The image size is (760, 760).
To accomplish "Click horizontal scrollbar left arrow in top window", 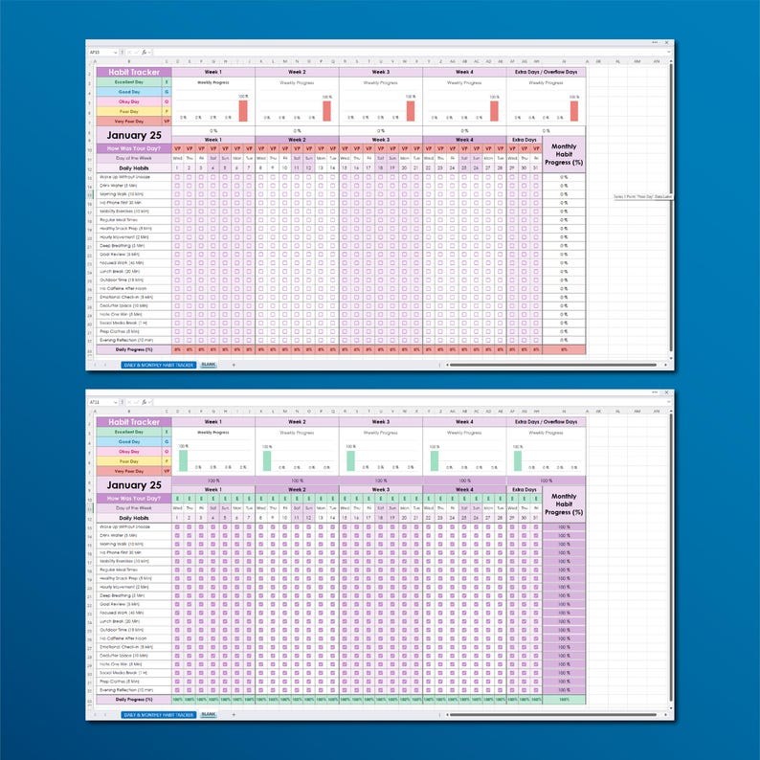I will tap(447, 365).
